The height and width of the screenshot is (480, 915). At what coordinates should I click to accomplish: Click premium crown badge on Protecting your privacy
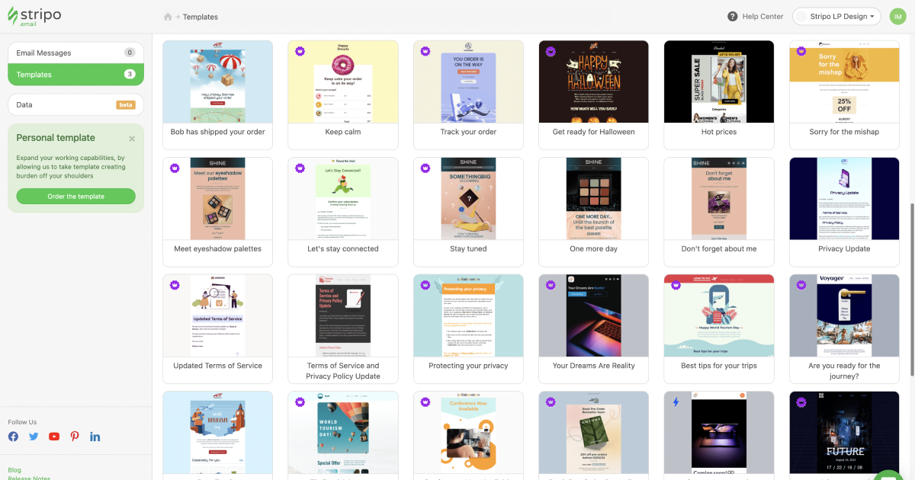tap(425, 285)
